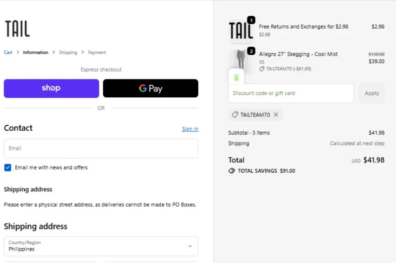Uncheck Email me with news and offers

tap(7, 167)
